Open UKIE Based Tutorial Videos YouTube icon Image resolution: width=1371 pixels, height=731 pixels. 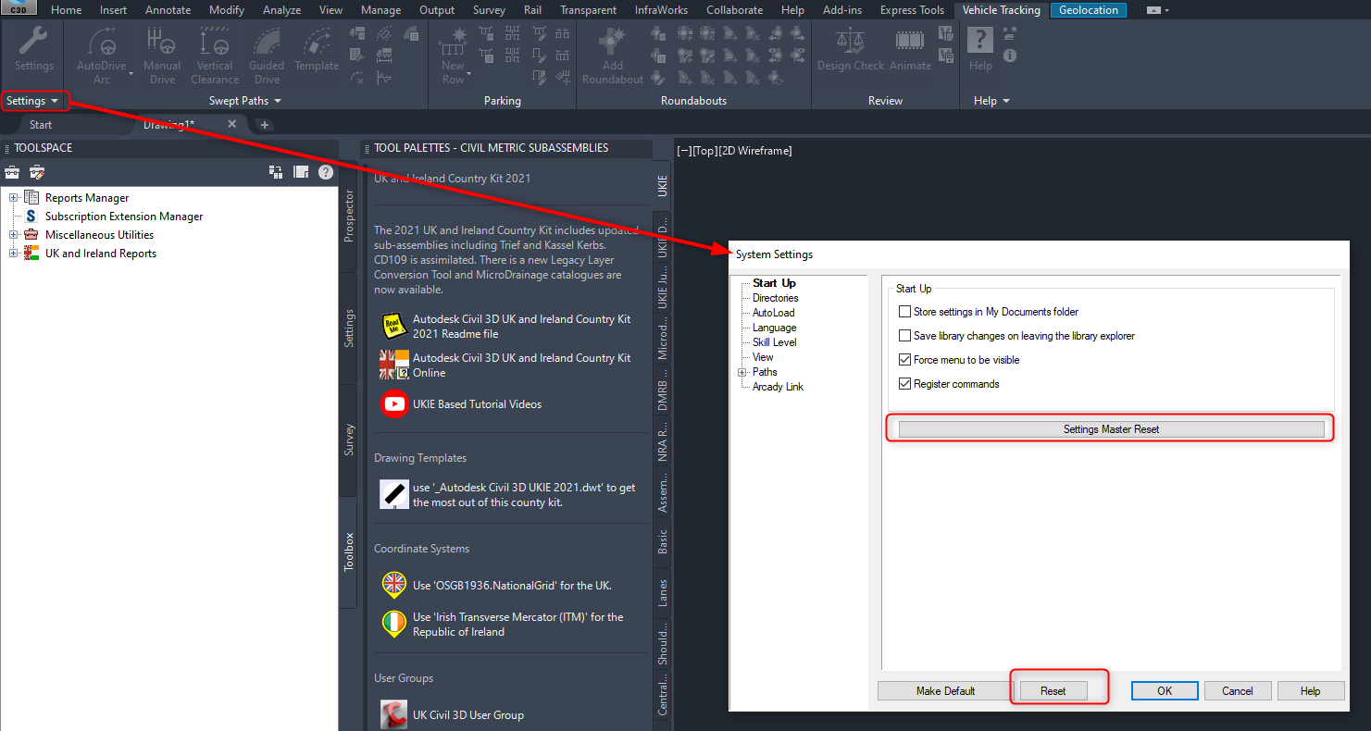(x=395, y=404)
